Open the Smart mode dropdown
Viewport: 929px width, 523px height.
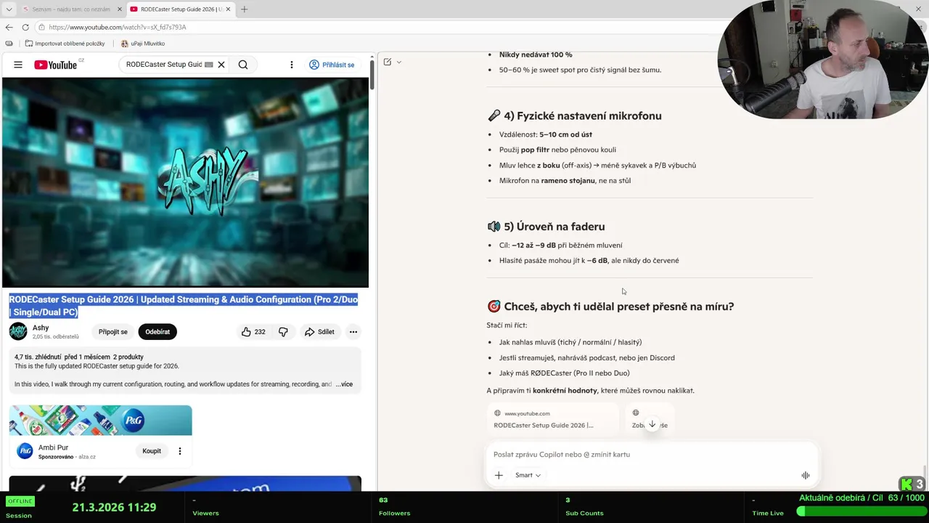(528, 475)
